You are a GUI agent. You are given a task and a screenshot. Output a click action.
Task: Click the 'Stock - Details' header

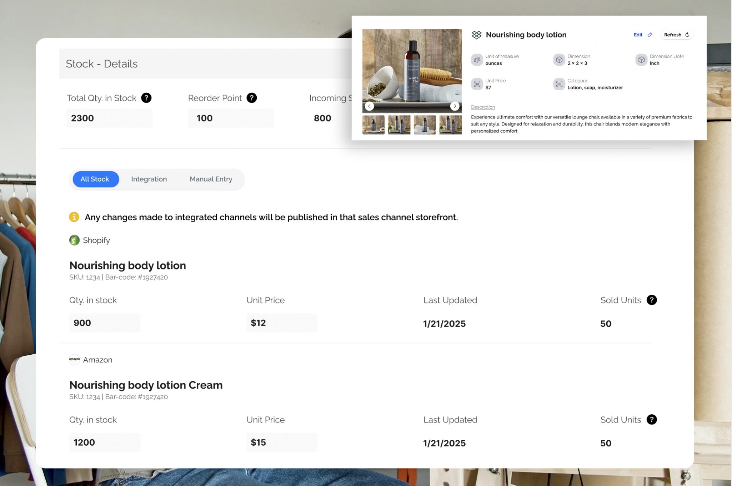(x=101, y=64)
